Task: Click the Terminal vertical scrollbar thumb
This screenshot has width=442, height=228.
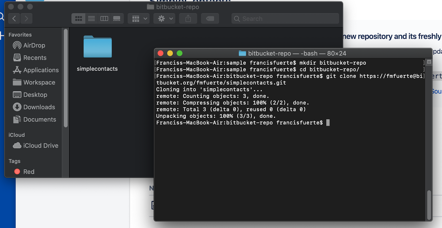Action: pyautogui.click(x=429, y=205)
